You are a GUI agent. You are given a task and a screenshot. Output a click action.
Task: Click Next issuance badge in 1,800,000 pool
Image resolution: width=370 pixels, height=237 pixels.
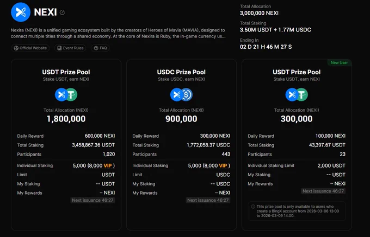coord(92,200)
